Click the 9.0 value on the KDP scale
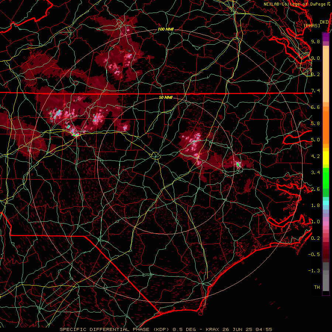 coord(315,58)
